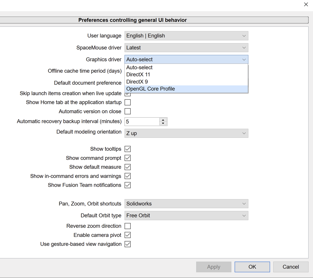Open the User language dropdown
The width and height of the screenshot is (313, 278).
[186, 36]
